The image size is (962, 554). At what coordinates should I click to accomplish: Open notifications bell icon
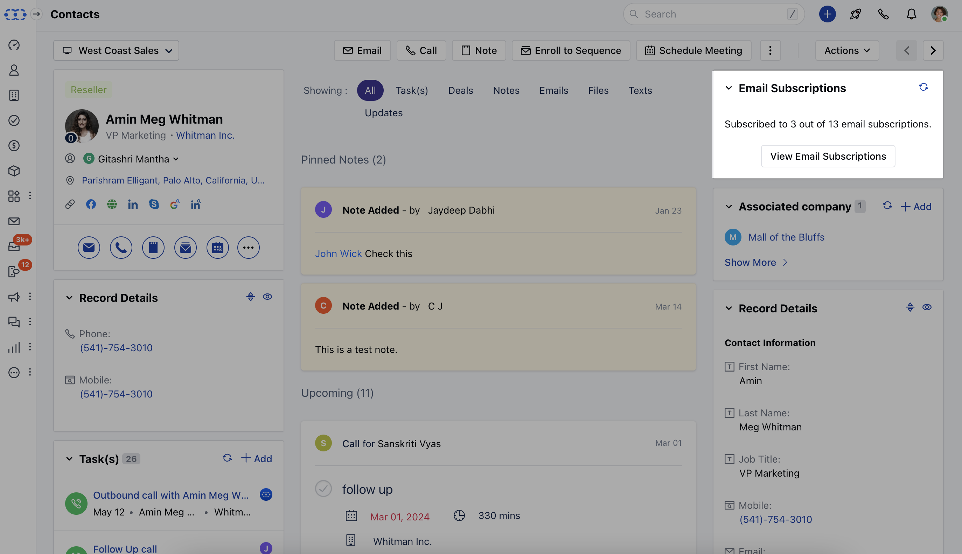[911, 14]
